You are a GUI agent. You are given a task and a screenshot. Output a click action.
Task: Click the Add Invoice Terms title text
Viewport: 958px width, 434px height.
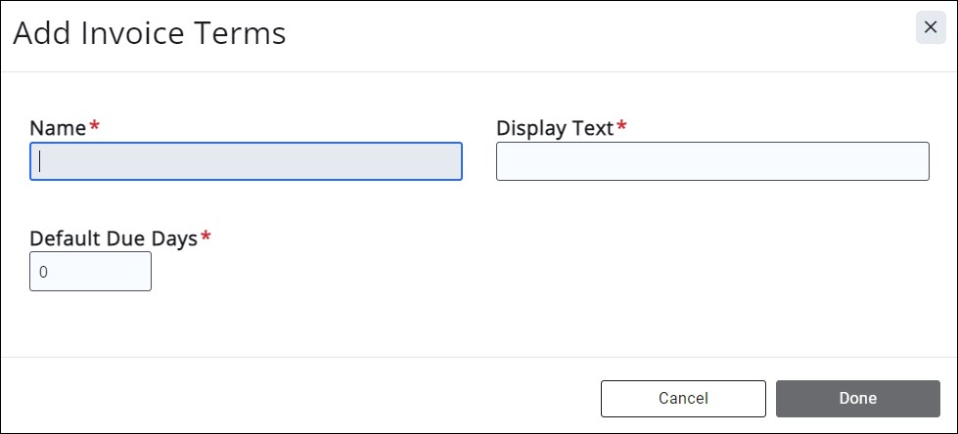[149, 34]
